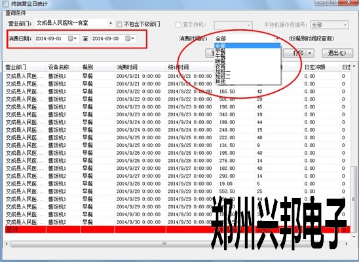Click the vertical scrollbar down arrow
This screenshot has width=359, height=262.
pos(354,237)
